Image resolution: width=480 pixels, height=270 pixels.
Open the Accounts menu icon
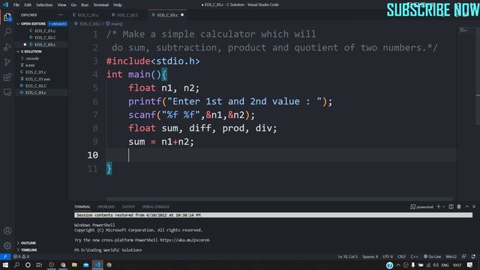click(x=7, y=231)
